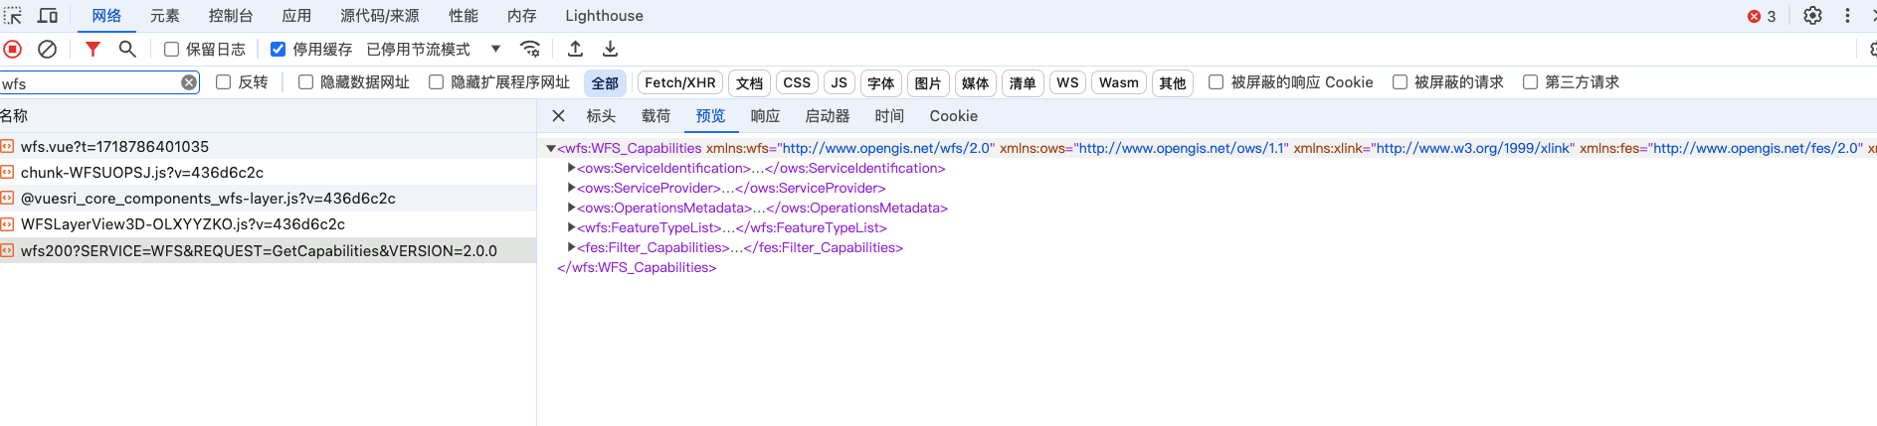The image size is (1877, 426).
Task: Clear the network log
Action: 47,49
